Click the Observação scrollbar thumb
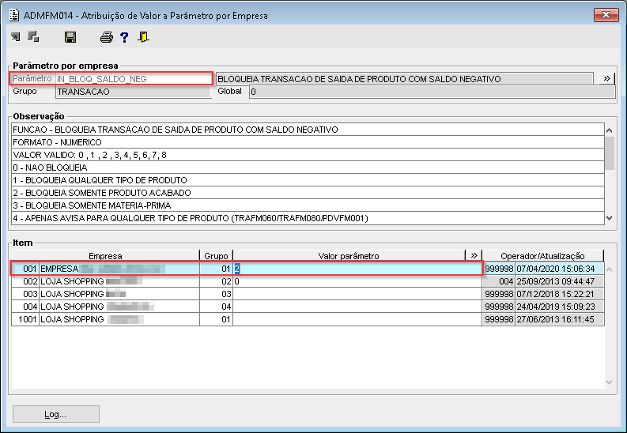 click(x=610, y=153)
